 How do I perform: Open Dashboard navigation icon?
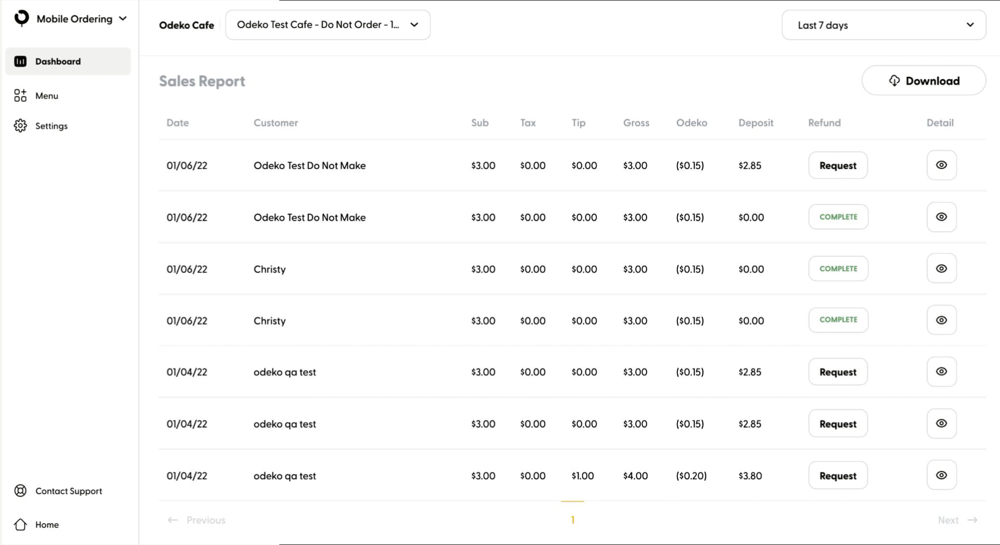20,61
